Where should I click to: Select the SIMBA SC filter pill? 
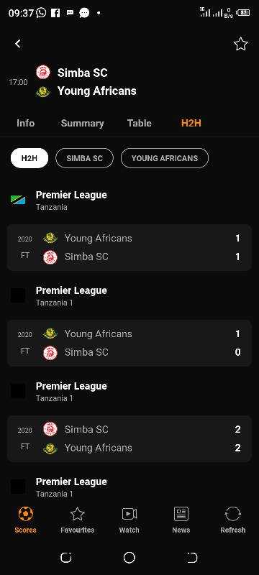pyautogui.click(x=84, y=158)
